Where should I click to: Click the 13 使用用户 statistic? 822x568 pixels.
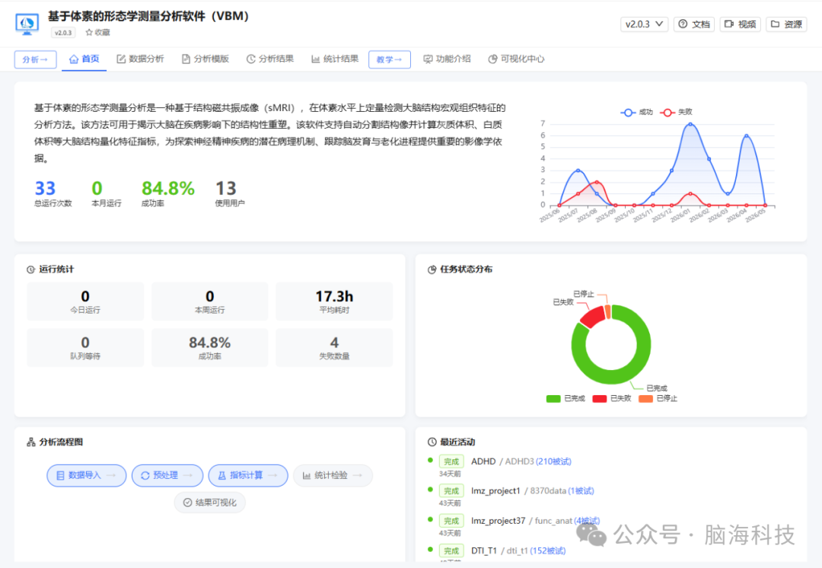(230, 193)
